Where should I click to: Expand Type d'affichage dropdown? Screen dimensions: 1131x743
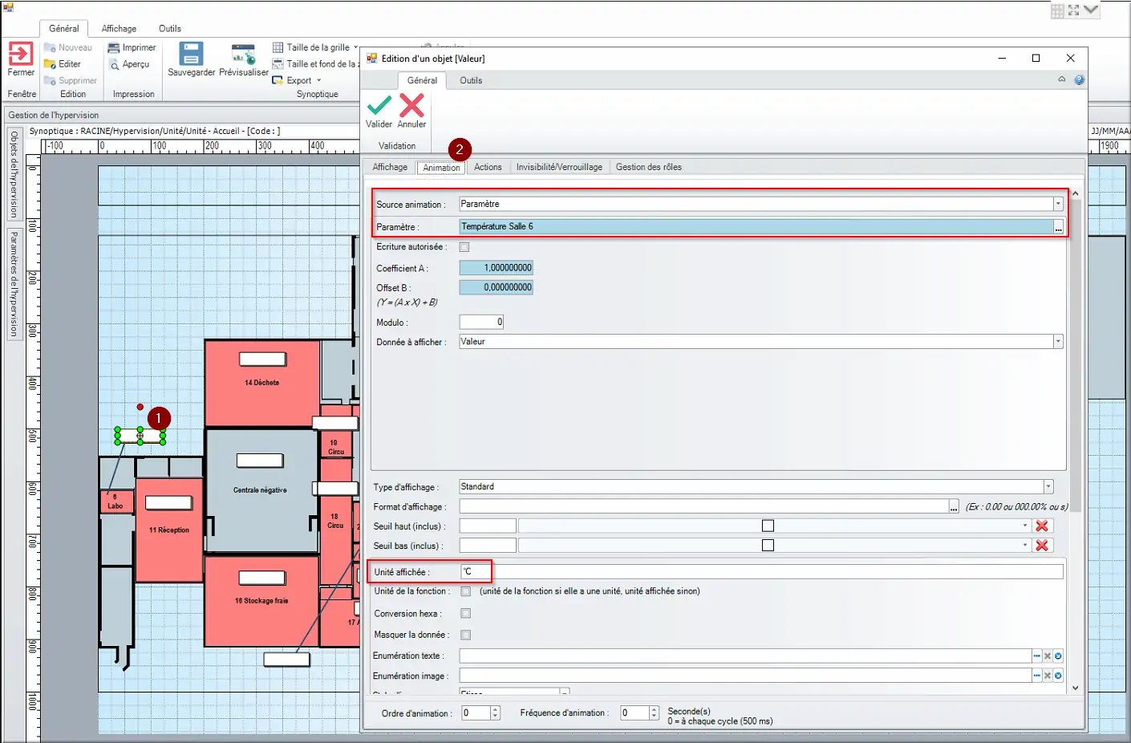1048,487
